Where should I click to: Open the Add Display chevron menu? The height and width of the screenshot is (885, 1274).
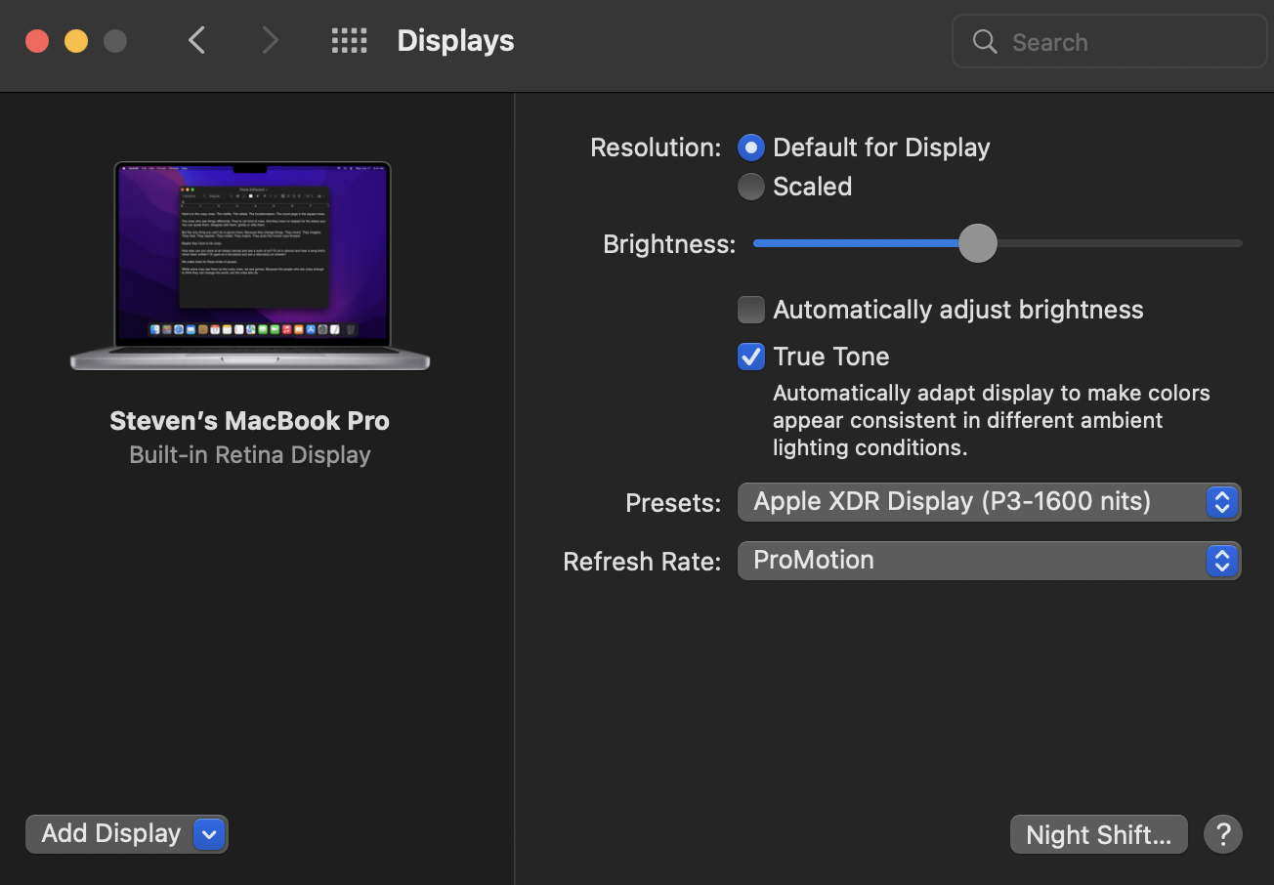point(209,834)
